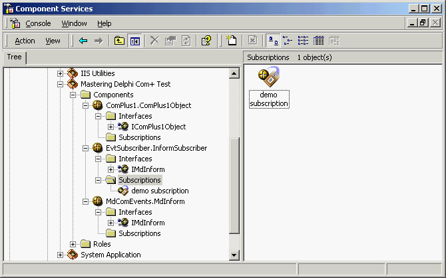446x278 pixels.
Task: Collapse the EvtSubscriber.InformSubscriber node
Action: pyautogui.click(x=86, y=148)
